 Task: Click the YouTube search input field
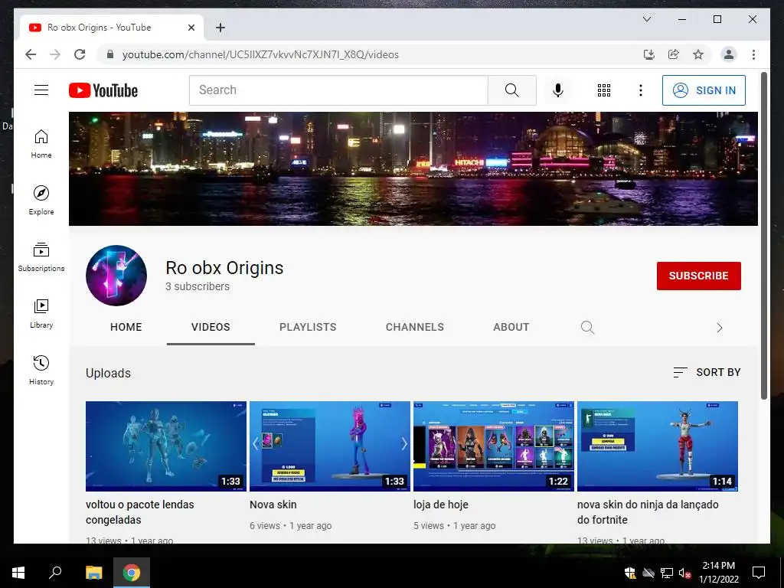[x=338, y=90]
